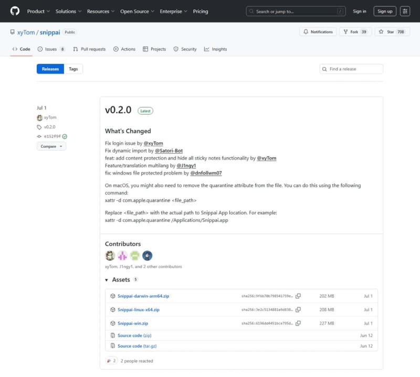This screenshot has height=377, width=420.
Task: Star the snippai repository
Action: (x=392, y=32)
